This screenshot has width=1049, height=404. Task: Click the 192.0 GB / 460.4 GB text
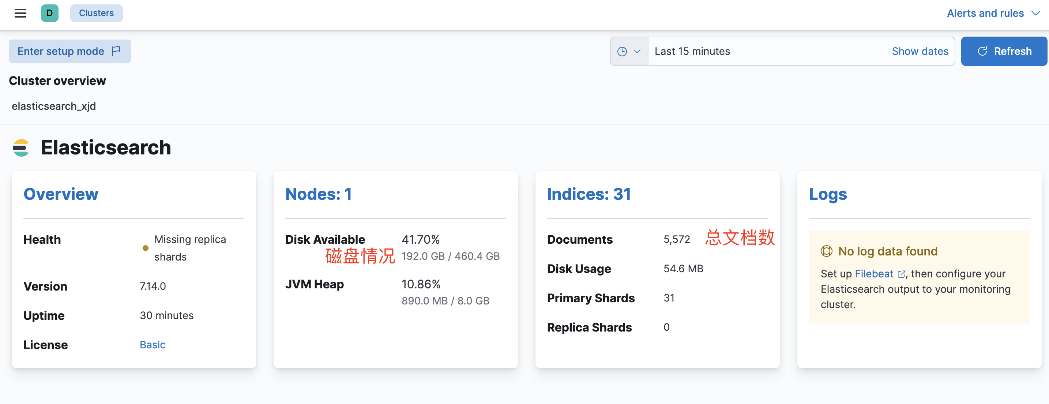tap(451, 256)
